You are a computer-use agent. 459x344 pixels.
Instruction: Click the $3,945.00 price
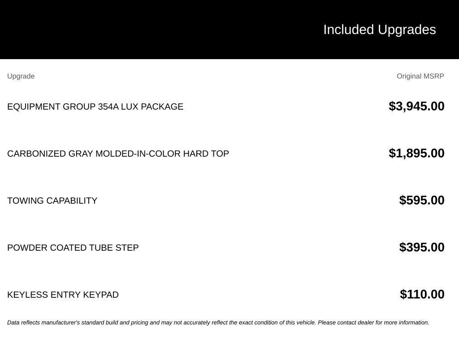coord(416,106)
